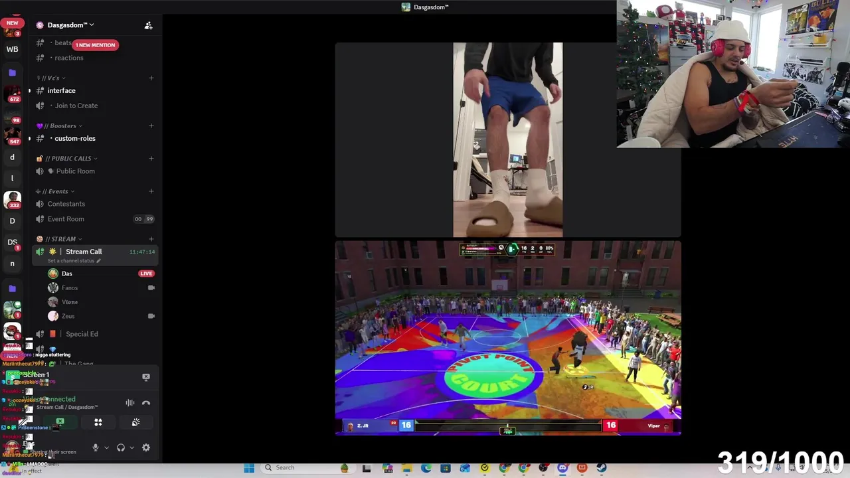
Task: Open Discord user settings gear
Action: pos(146,447)
